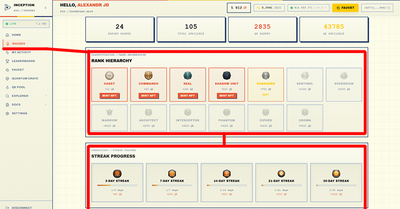Click the Leaderboard trophy icon
Image resolution: width=400 pixels, height=209 pixels.
coord(7,61)
